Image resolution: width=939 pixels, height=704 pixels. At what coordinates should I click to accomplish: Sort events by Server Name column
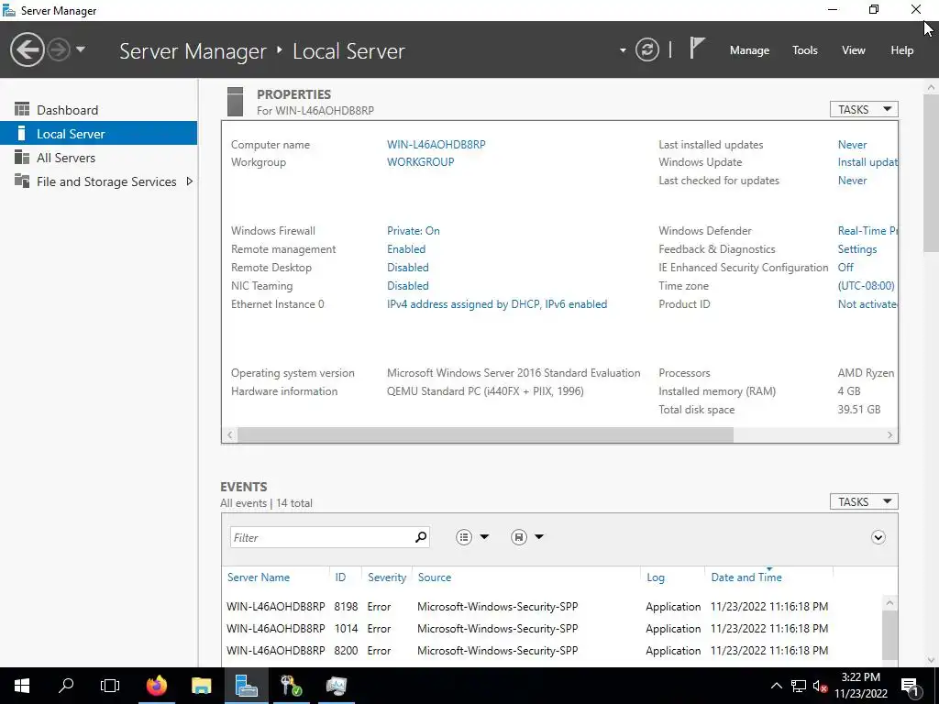pyautogui.click(x=258, y=577)
